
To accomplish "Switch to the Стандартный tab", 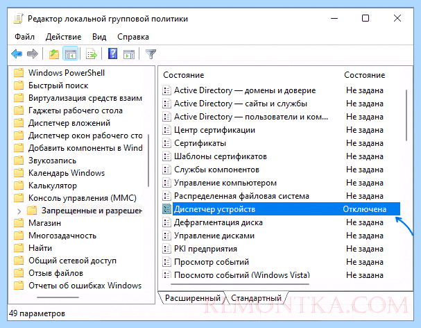I will click(256, 298).
